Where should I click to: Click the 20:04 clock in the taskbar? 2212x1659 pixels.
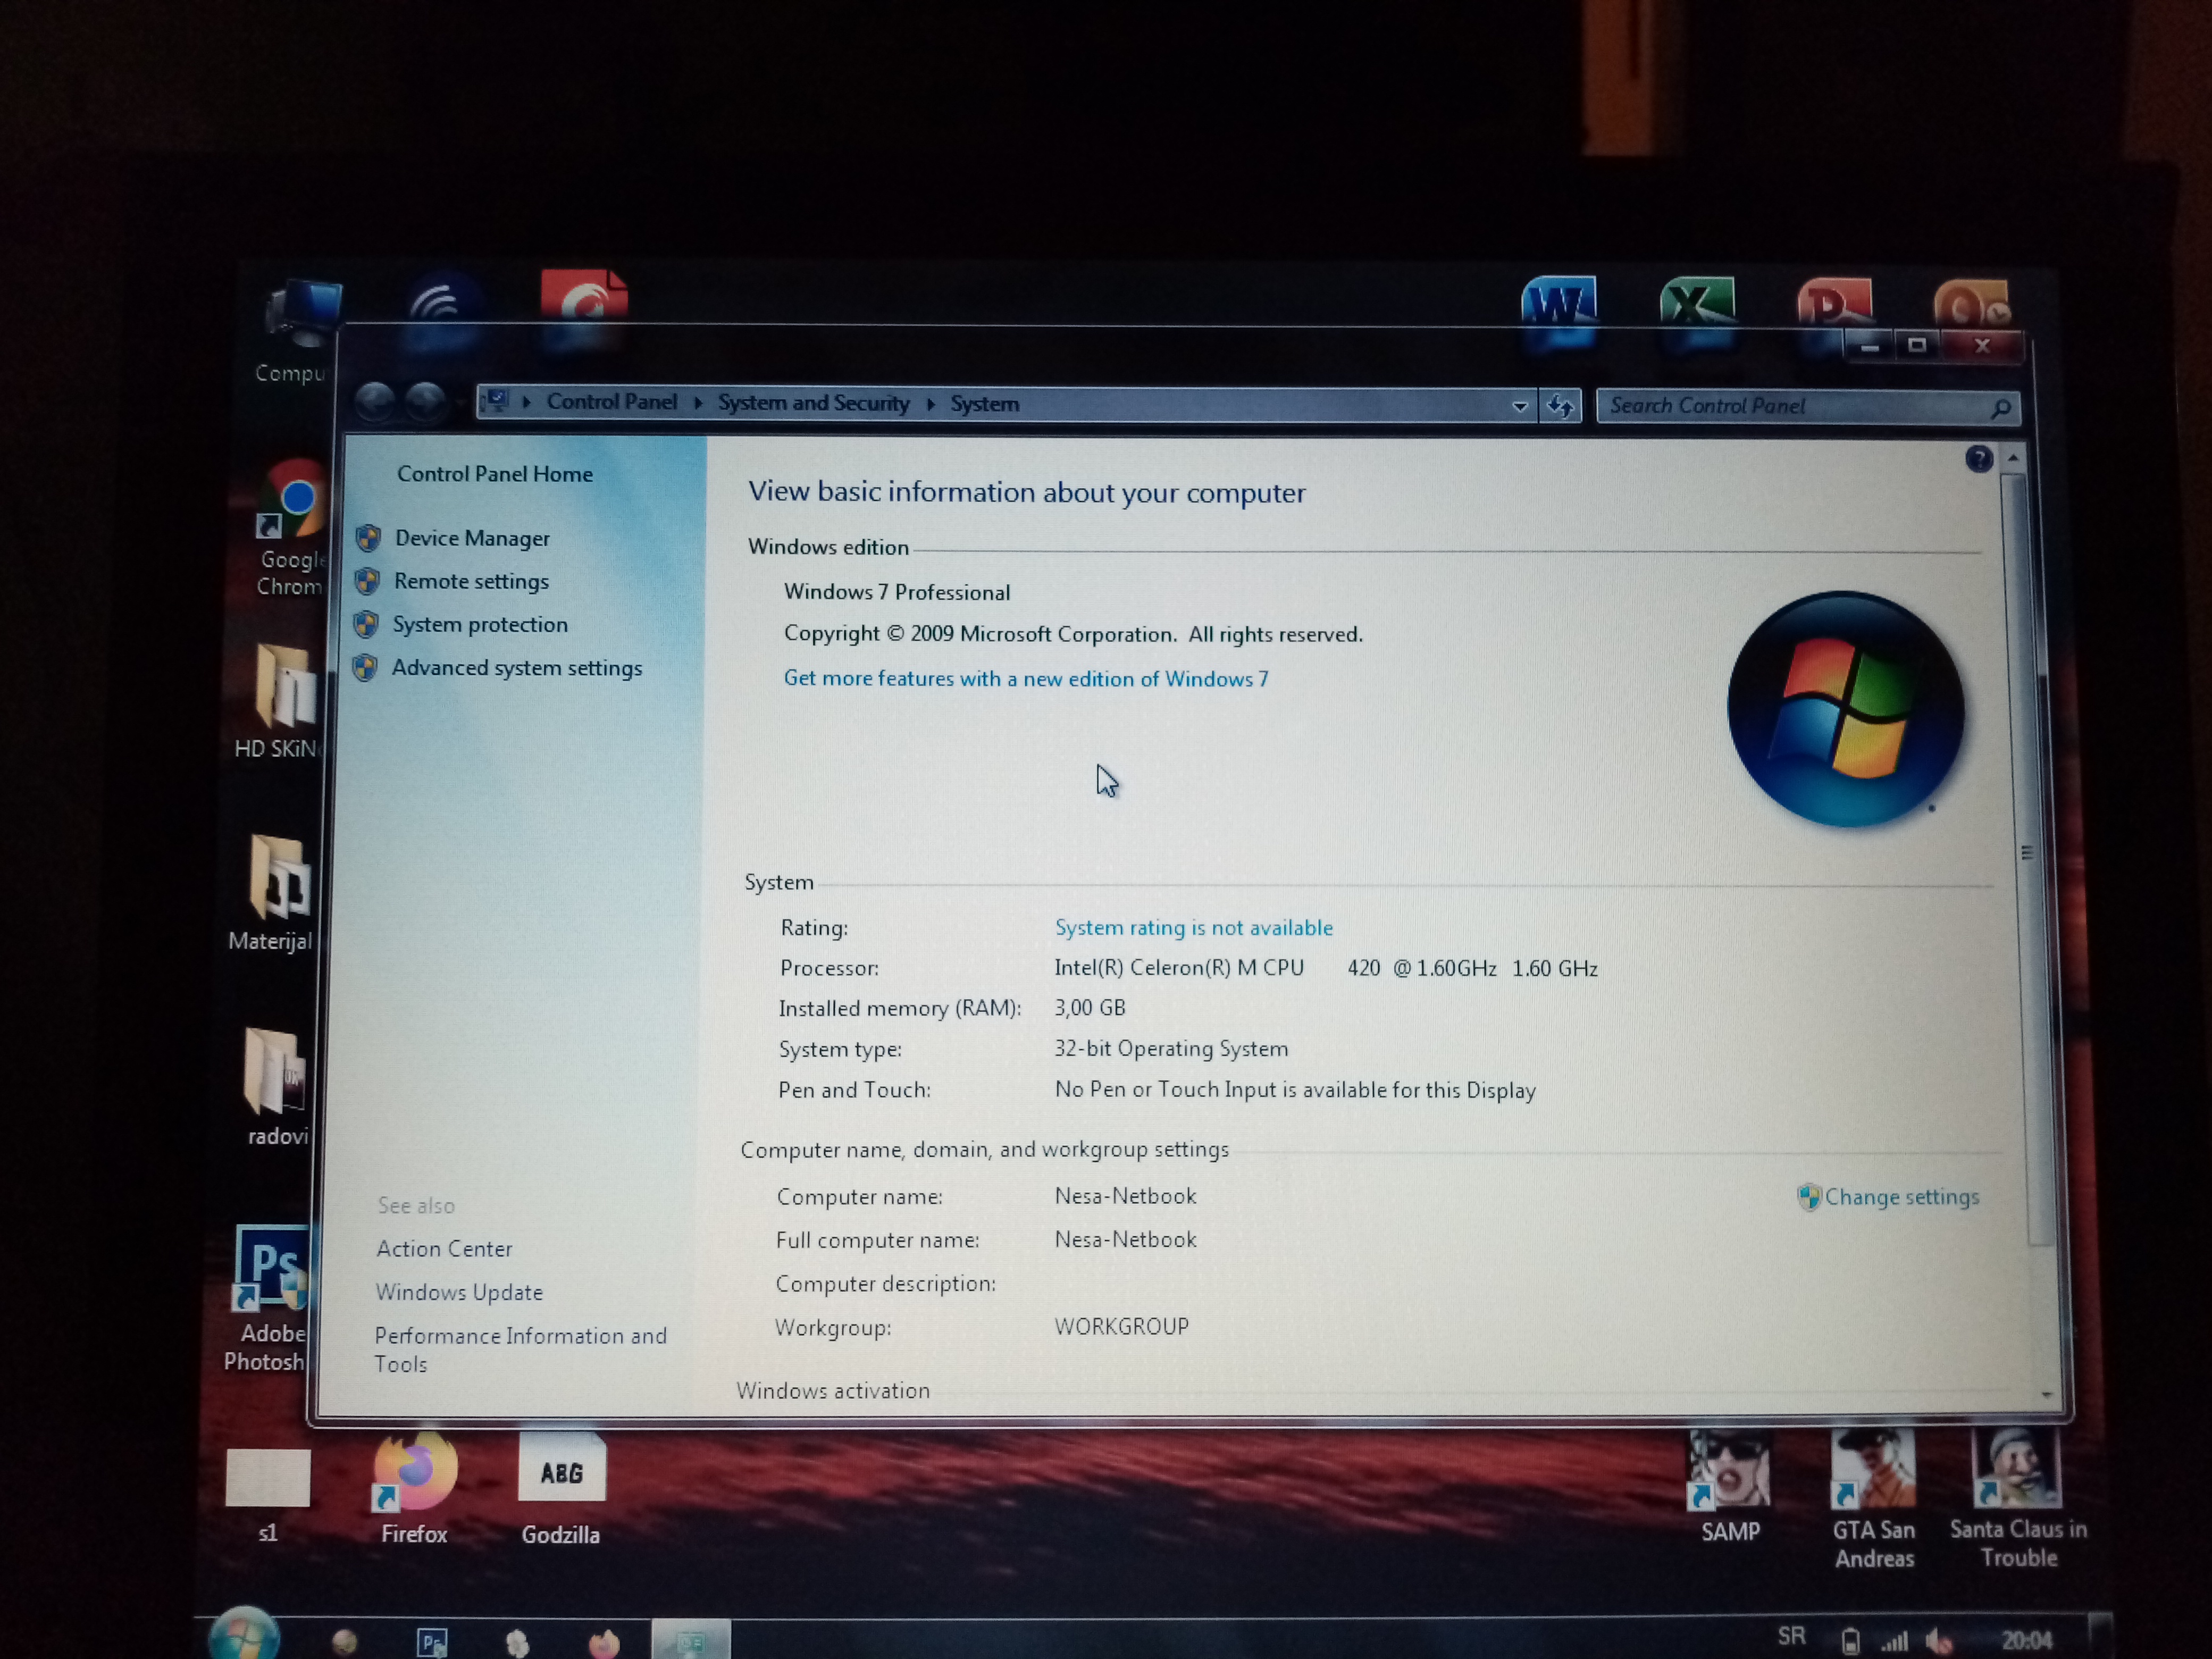point(2026,1640)
